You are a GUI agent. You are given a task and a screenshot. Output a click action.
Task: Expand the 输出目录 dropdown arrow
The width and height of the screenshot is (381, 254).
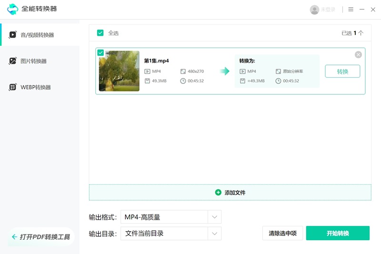coord(214,234)
